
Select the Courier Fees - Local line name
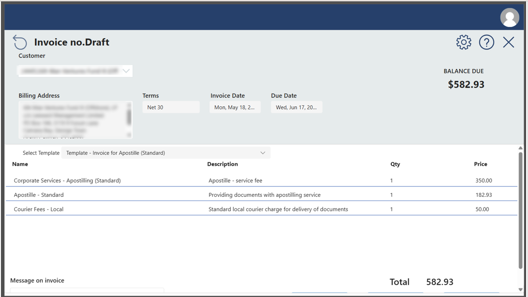point(39,209)
